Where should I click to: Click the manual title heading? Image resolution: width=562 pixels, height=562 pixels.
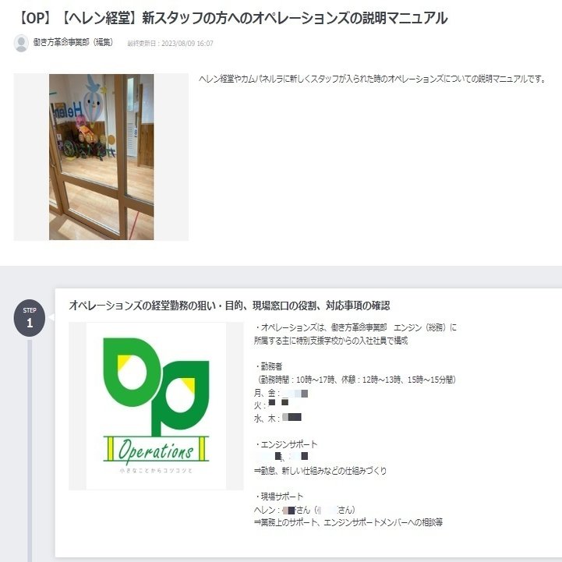[x=232, y=18]
